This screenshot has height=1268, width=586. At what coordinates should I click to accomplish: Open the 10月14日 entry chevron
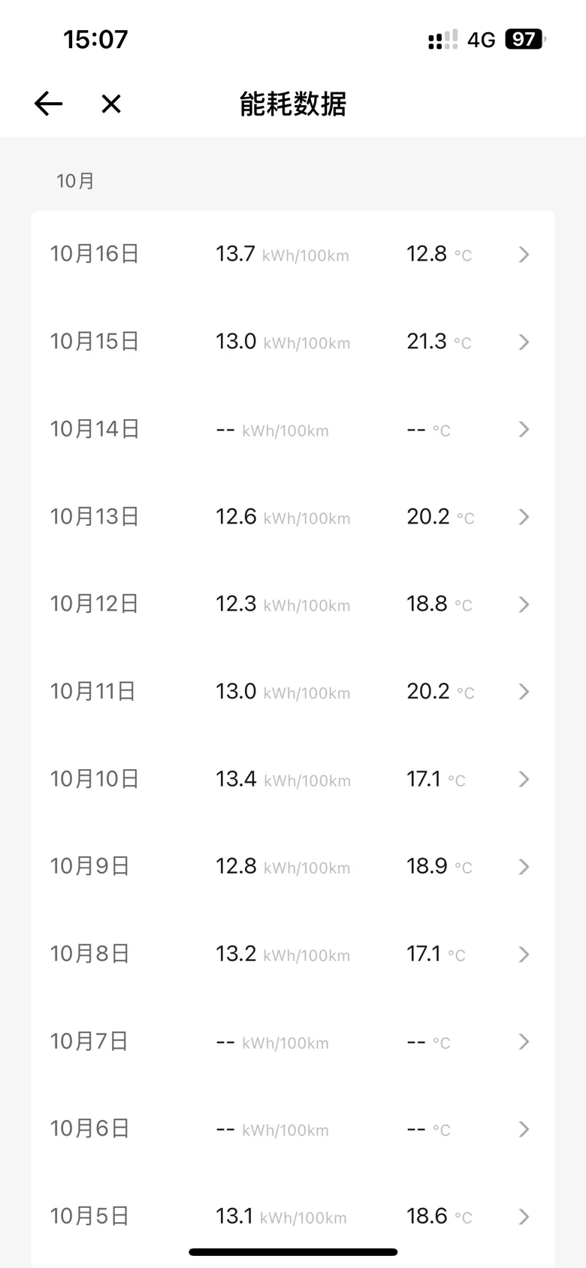pyautogui.click(x=524, y=430)
